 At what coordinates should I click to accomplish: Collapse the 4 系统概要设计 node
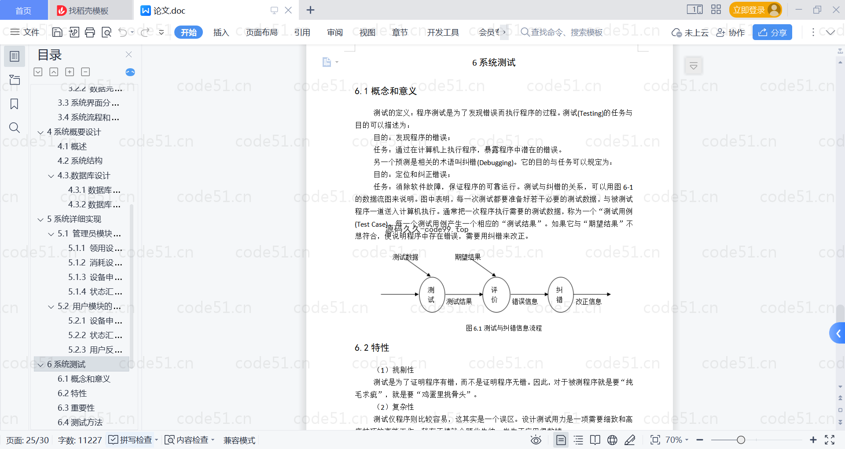[x=40, y=132]
